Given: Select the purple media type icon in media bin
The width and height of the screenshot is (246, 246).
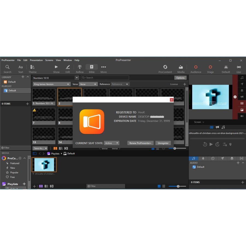Looking at the screenshot, I should point(41,186).
